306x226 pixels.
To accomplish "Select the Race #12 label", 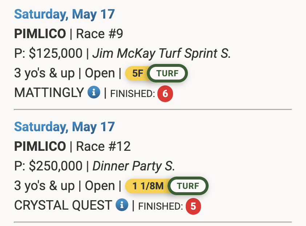I will tap(103, 146).
